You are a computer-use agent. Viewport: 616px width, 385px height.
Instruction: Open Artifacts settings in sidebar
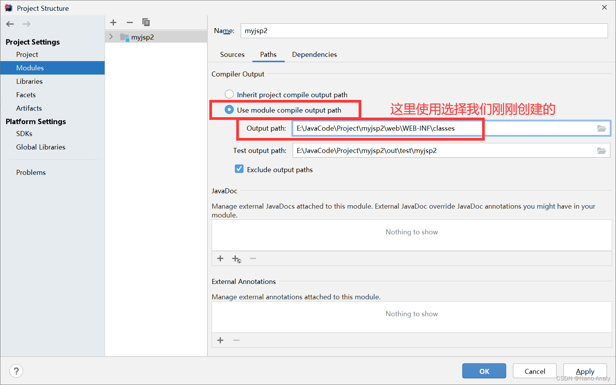click(52, 108)
